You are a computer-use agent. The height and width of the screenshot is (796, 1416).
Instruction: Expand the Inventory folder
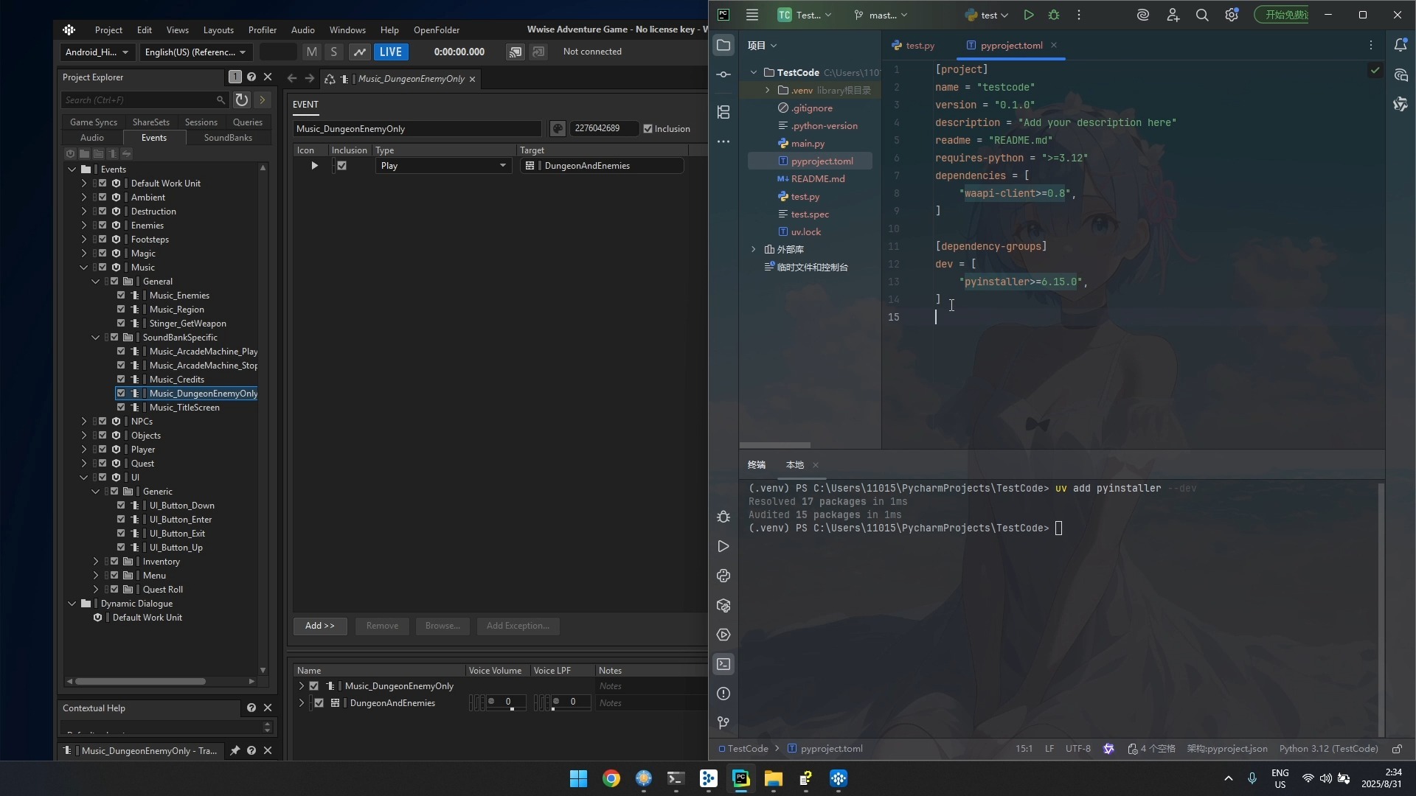[95, 561]
